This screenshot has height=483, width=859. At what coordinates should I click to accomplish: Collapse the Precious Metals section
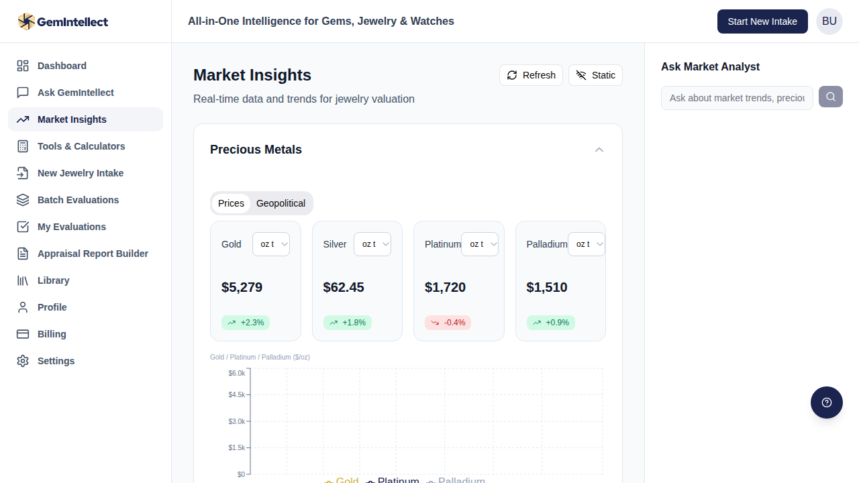click(x=599, y=150)
